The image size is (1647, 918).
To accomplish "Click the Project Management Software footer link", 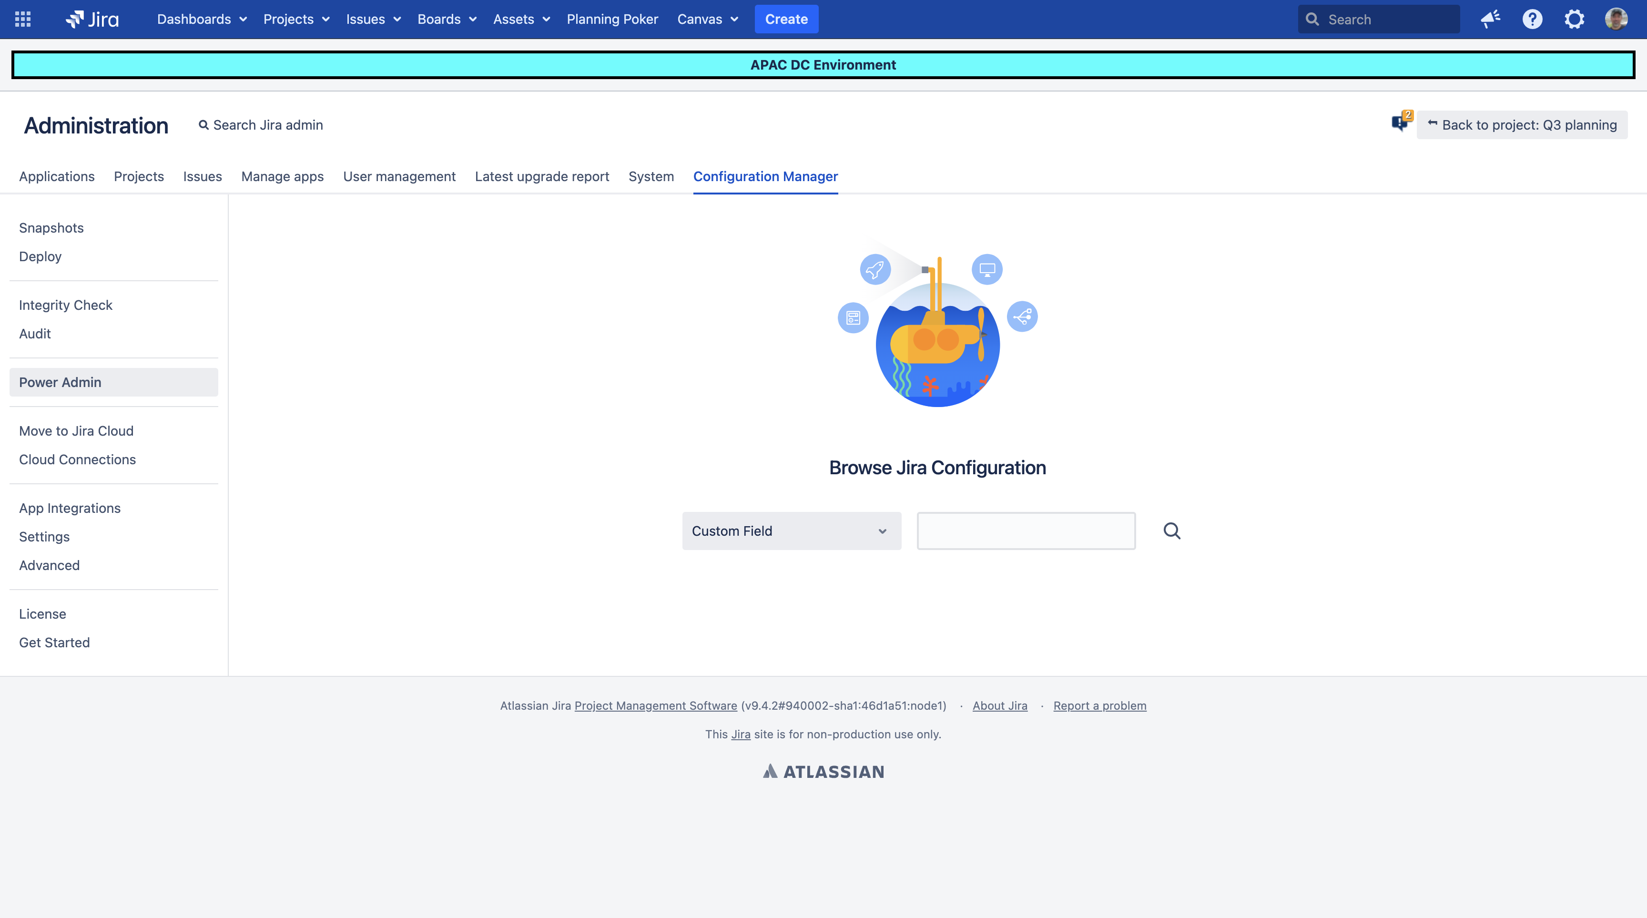I will pos(655,706).
